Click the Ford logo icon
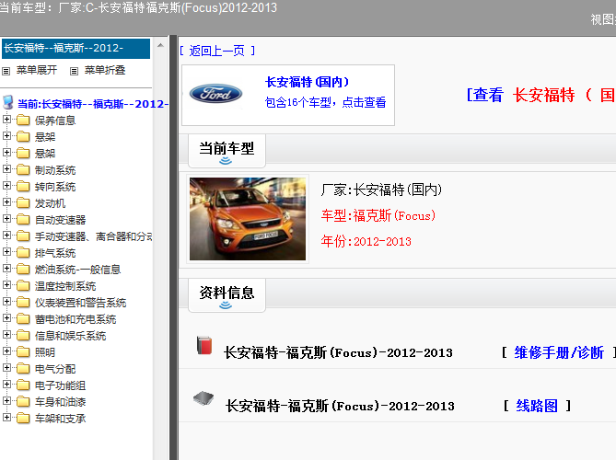The height and width of the screenshot is (460, 616). point(215,94)
